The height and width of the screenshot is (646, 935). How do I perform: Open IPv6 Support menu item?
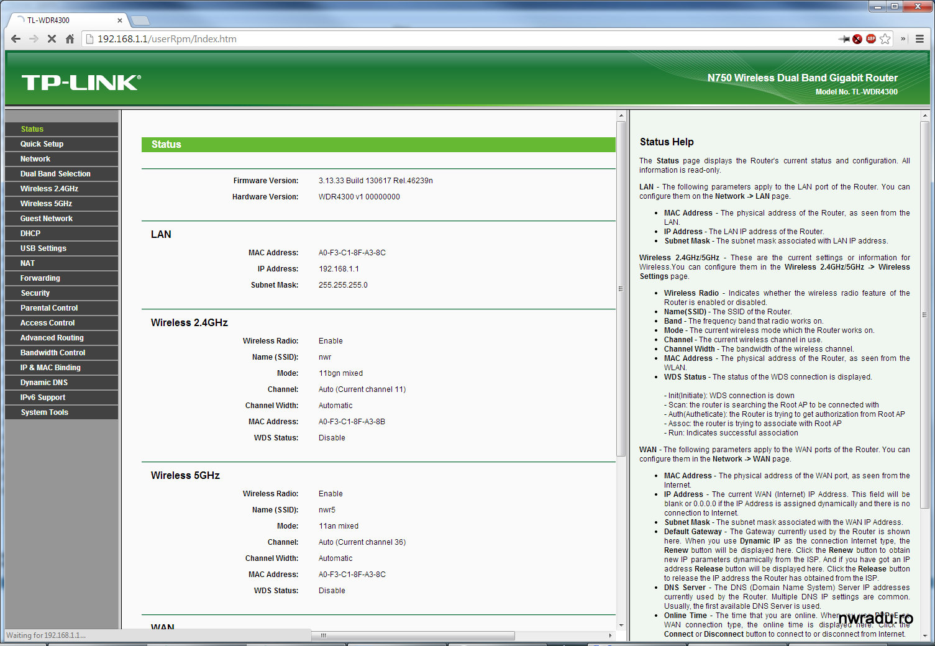tap(61, 397)
